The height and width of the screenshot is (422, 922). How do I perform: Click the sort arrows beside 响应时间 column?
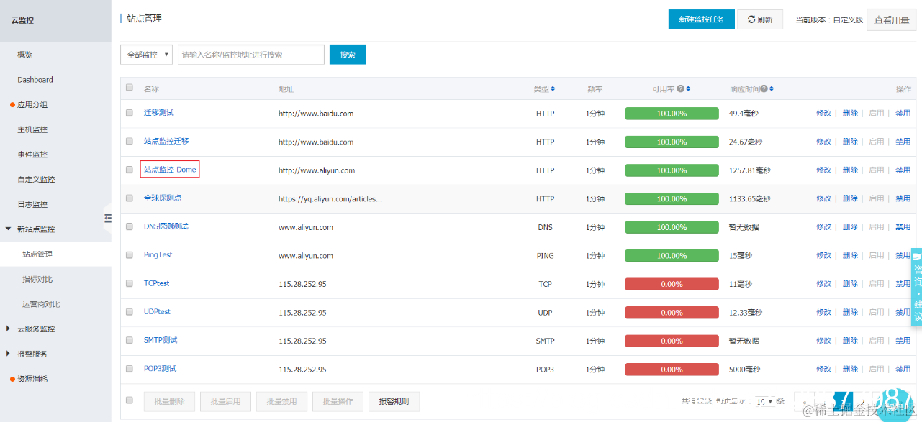pyautogui.click(x=772, y=89)
